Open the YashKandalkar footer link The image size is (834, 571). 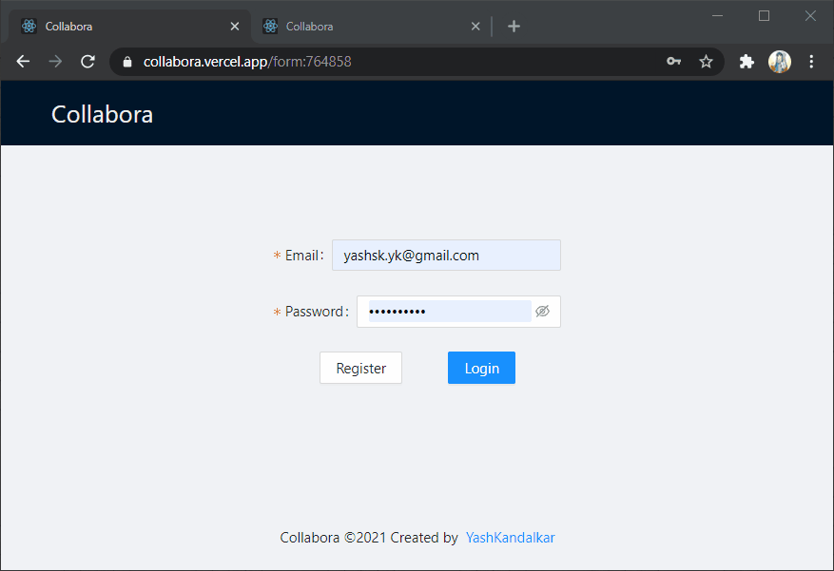tap(510, 538)
